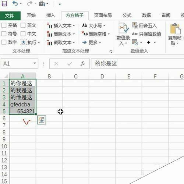Screen dimensions: 184x184
Task: Click the 只保留数值 icon
Action: [x=135, y=34]
